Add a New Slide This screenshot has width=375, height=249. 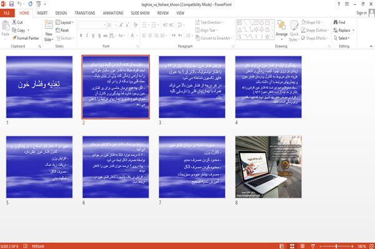point(49,31)
